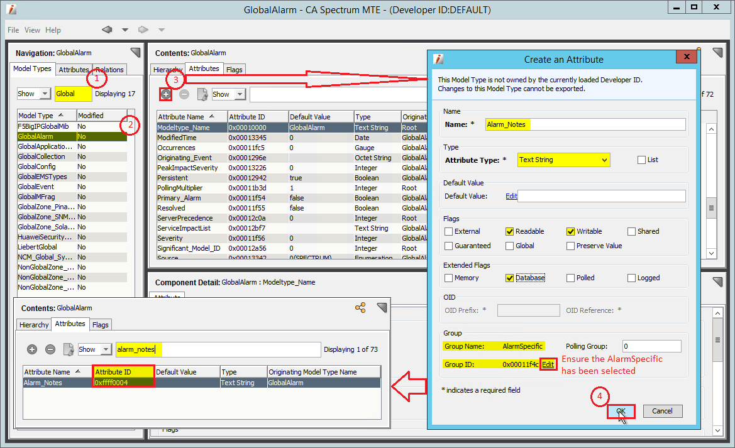
Task: Enable the Global flag checkbox
Action: [x=509, y=246]
